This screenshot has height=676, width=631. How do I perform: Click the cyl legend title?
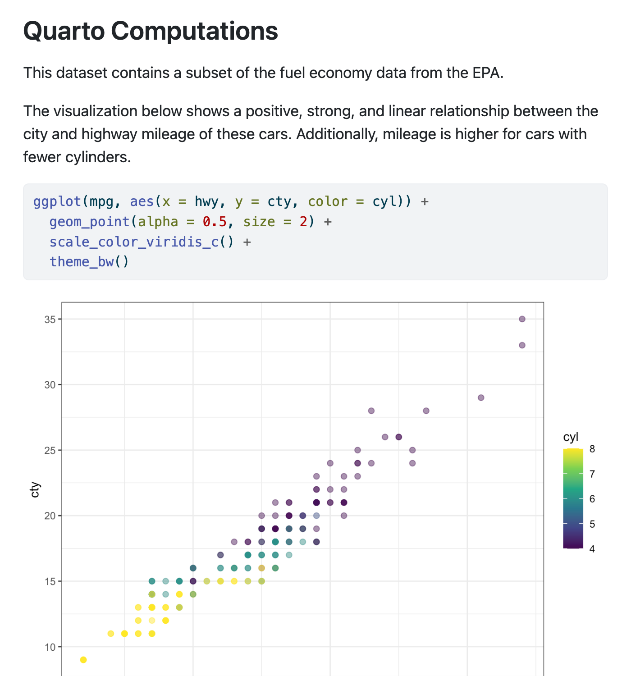pos(571,437)
